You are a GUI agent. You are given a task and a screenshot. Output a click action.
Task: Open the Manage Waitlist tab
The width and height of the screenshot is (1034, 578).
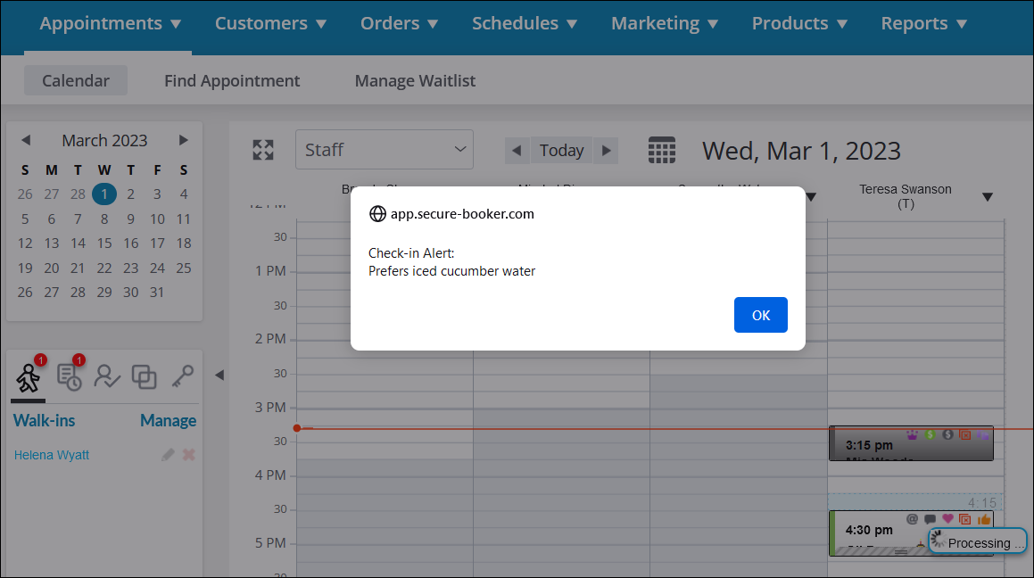415,80
